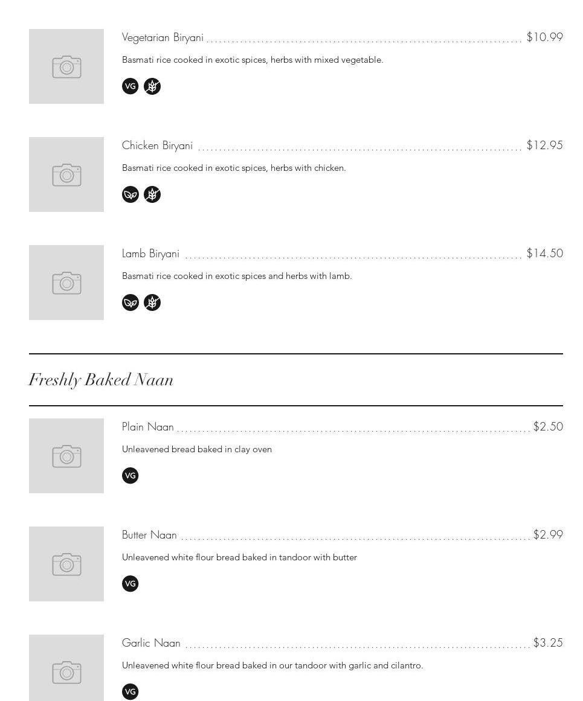Click the Freshly Baked Naan section heading

pyautogui.click(x=101, y=380)
